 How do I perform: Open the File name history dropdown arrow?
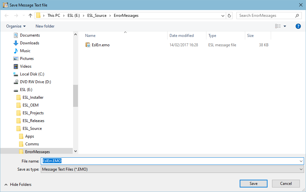tap(301, 161)
